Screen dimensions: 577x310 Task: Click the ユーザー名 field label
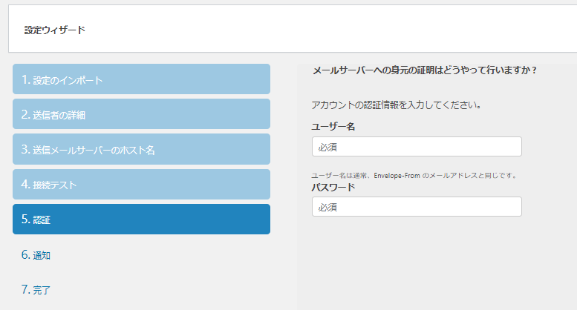click(x=333, y=127)
